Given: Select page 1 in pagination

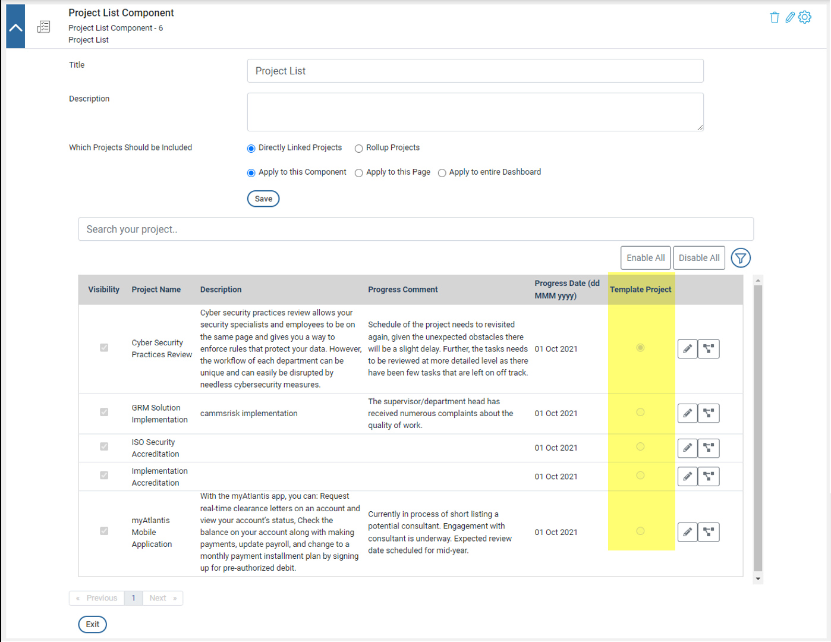Looking at the screenshot, I should (133, 598).
